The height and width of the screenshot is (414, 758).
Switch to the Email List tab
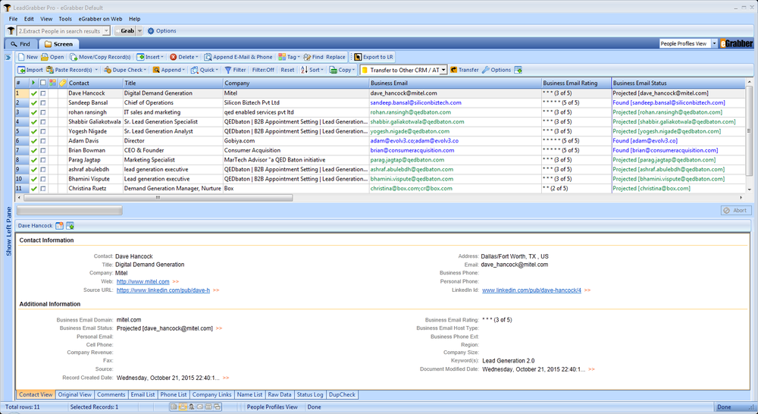pos(143,394)
